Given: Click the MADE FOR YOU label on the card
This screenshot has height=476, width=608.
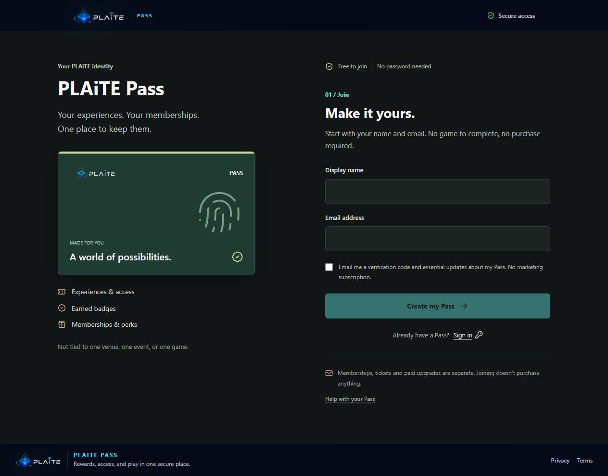Looking at the screenshot, I should (87, 243).
